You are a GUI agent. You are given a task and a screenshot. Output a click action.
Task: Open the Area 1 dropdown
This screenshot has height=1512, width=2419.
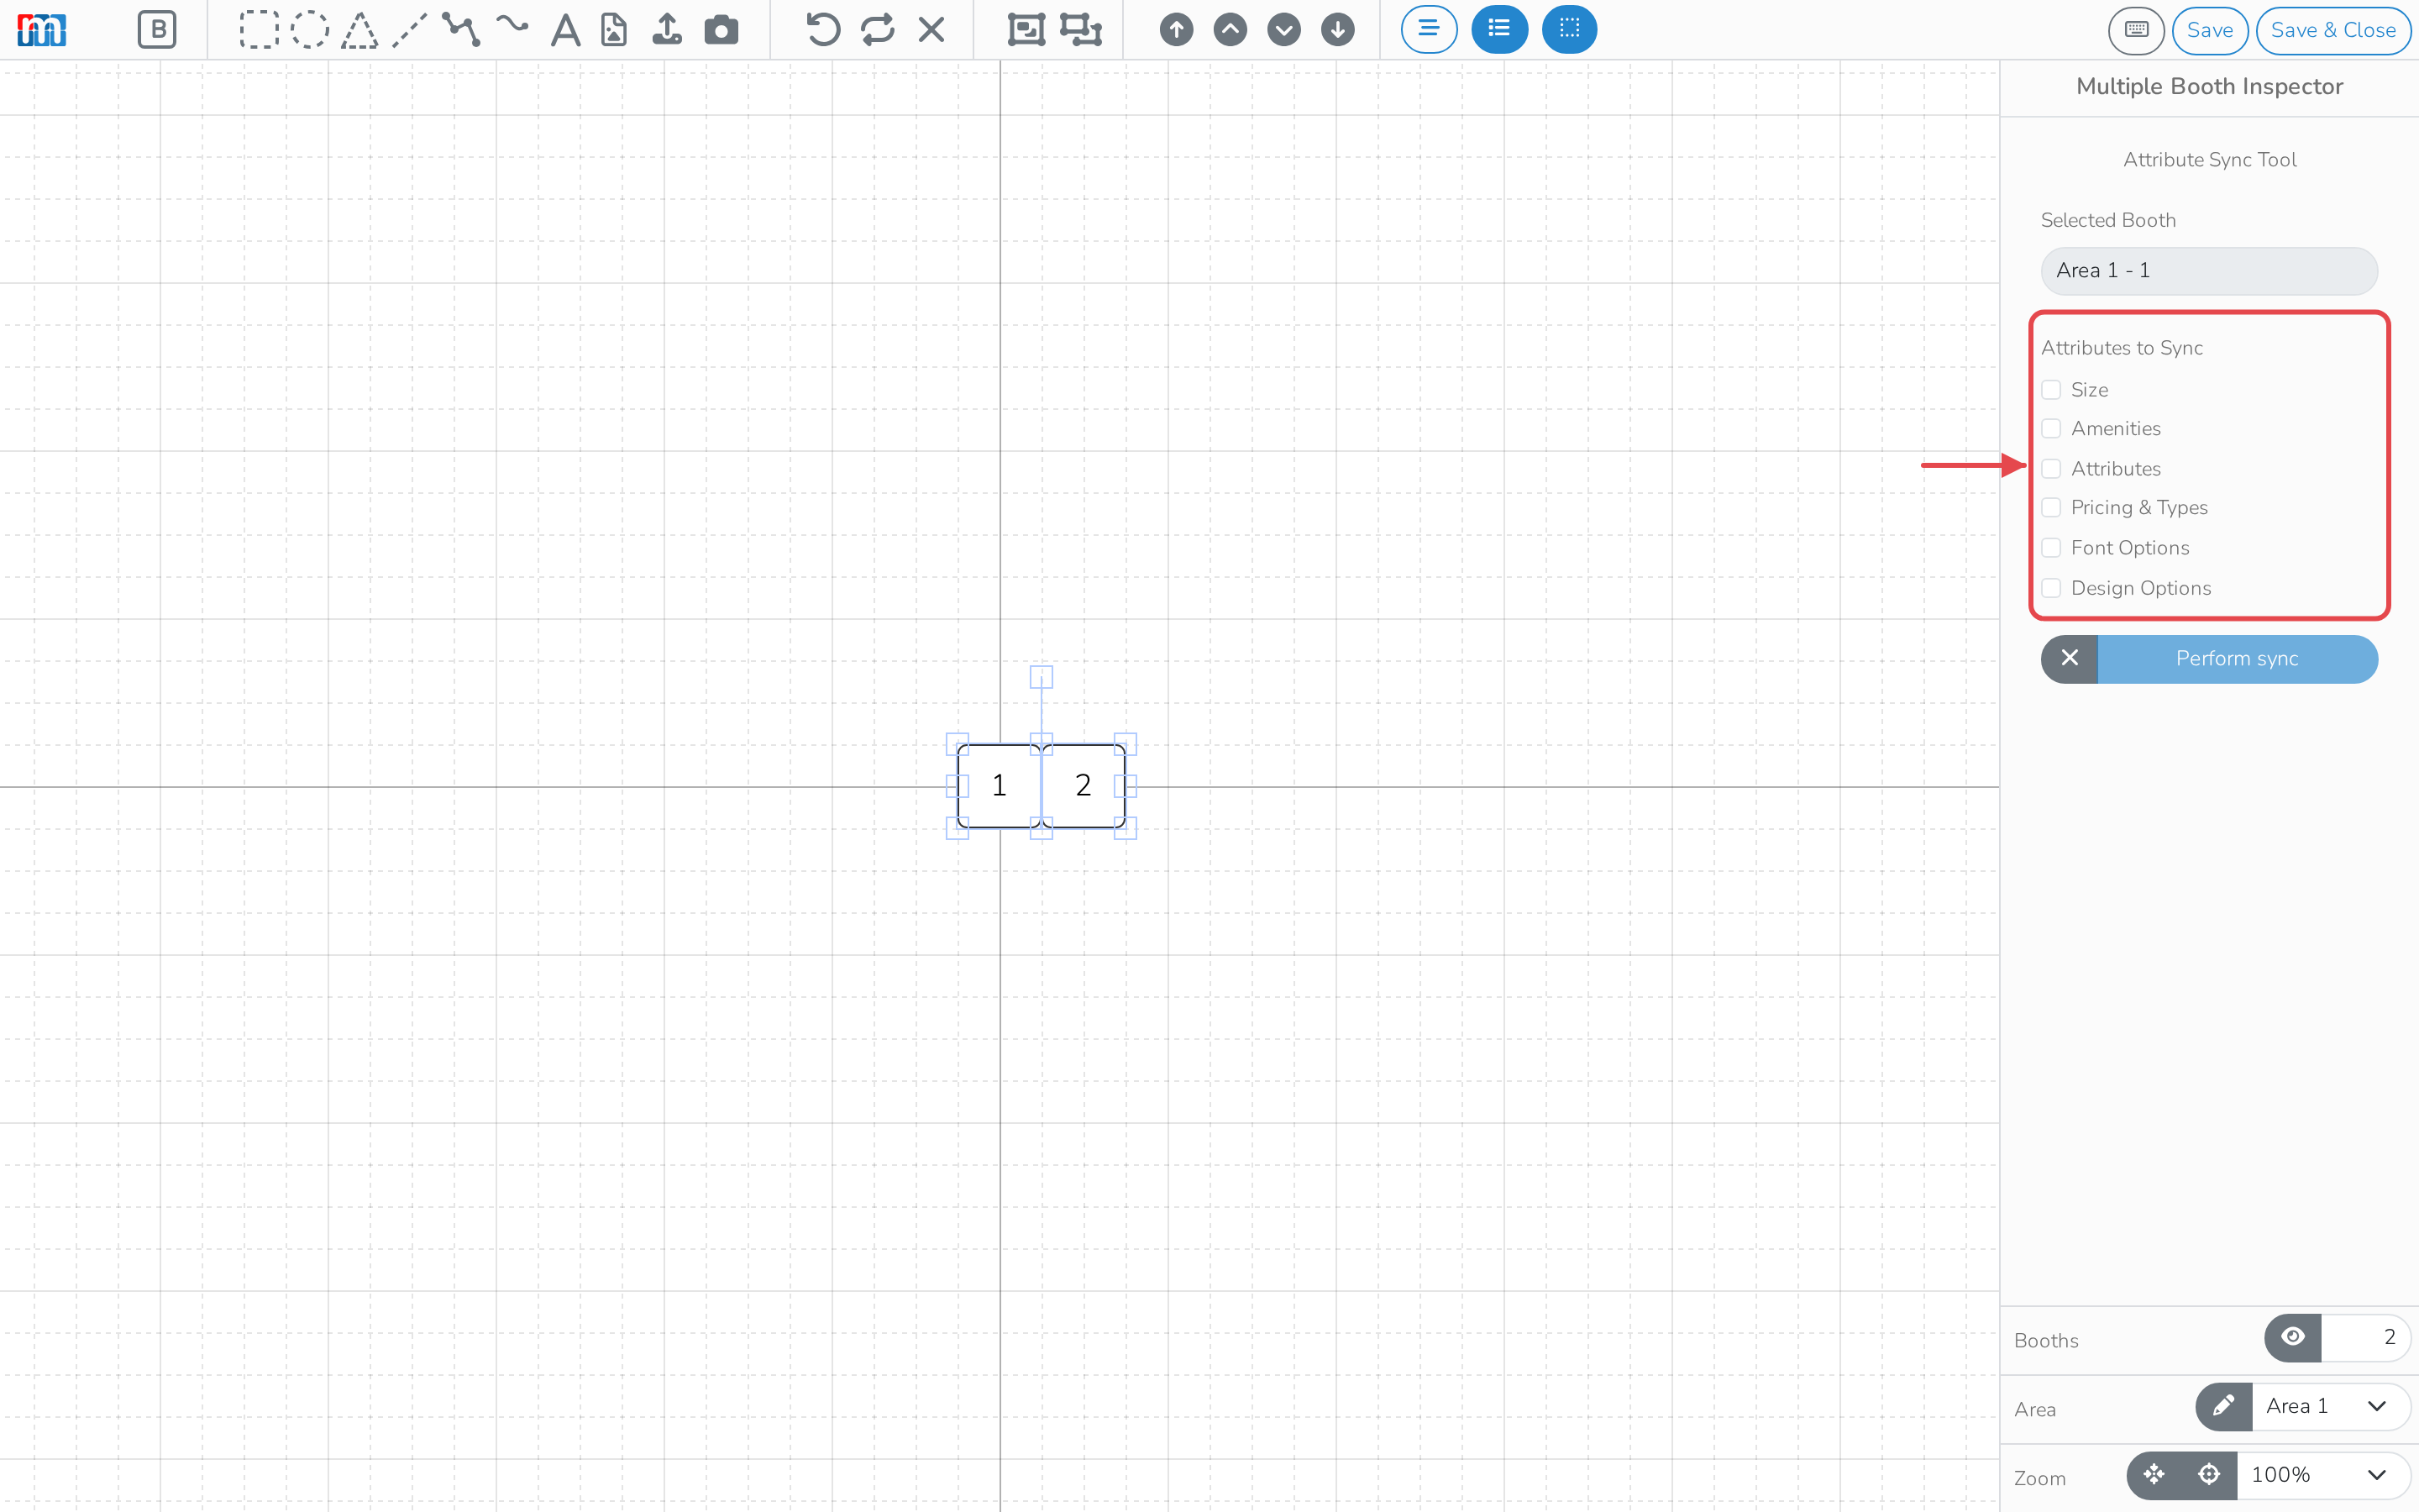click(x=2331, y=1407)
